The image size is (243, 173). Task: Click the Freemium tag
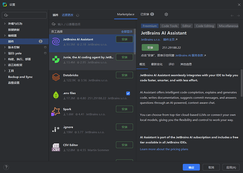tap(150, 26)
